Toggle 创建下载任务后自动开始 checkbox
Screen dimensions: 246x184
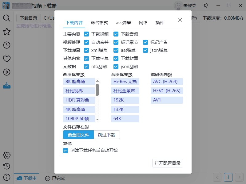65,150
